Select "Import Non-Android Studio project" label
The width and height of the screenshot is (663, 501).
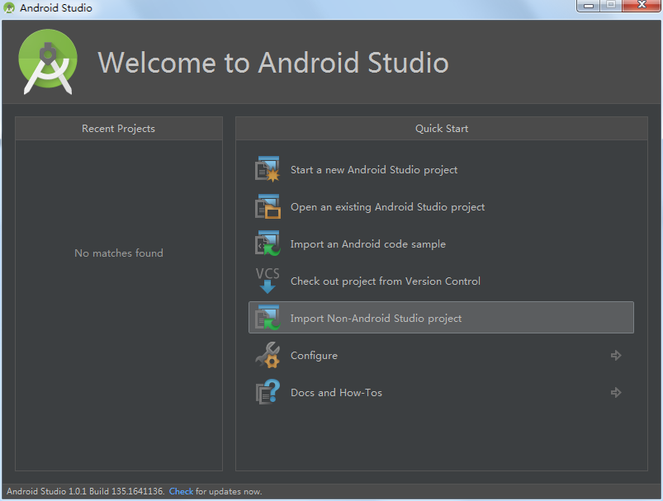click(x=376, y=319)
